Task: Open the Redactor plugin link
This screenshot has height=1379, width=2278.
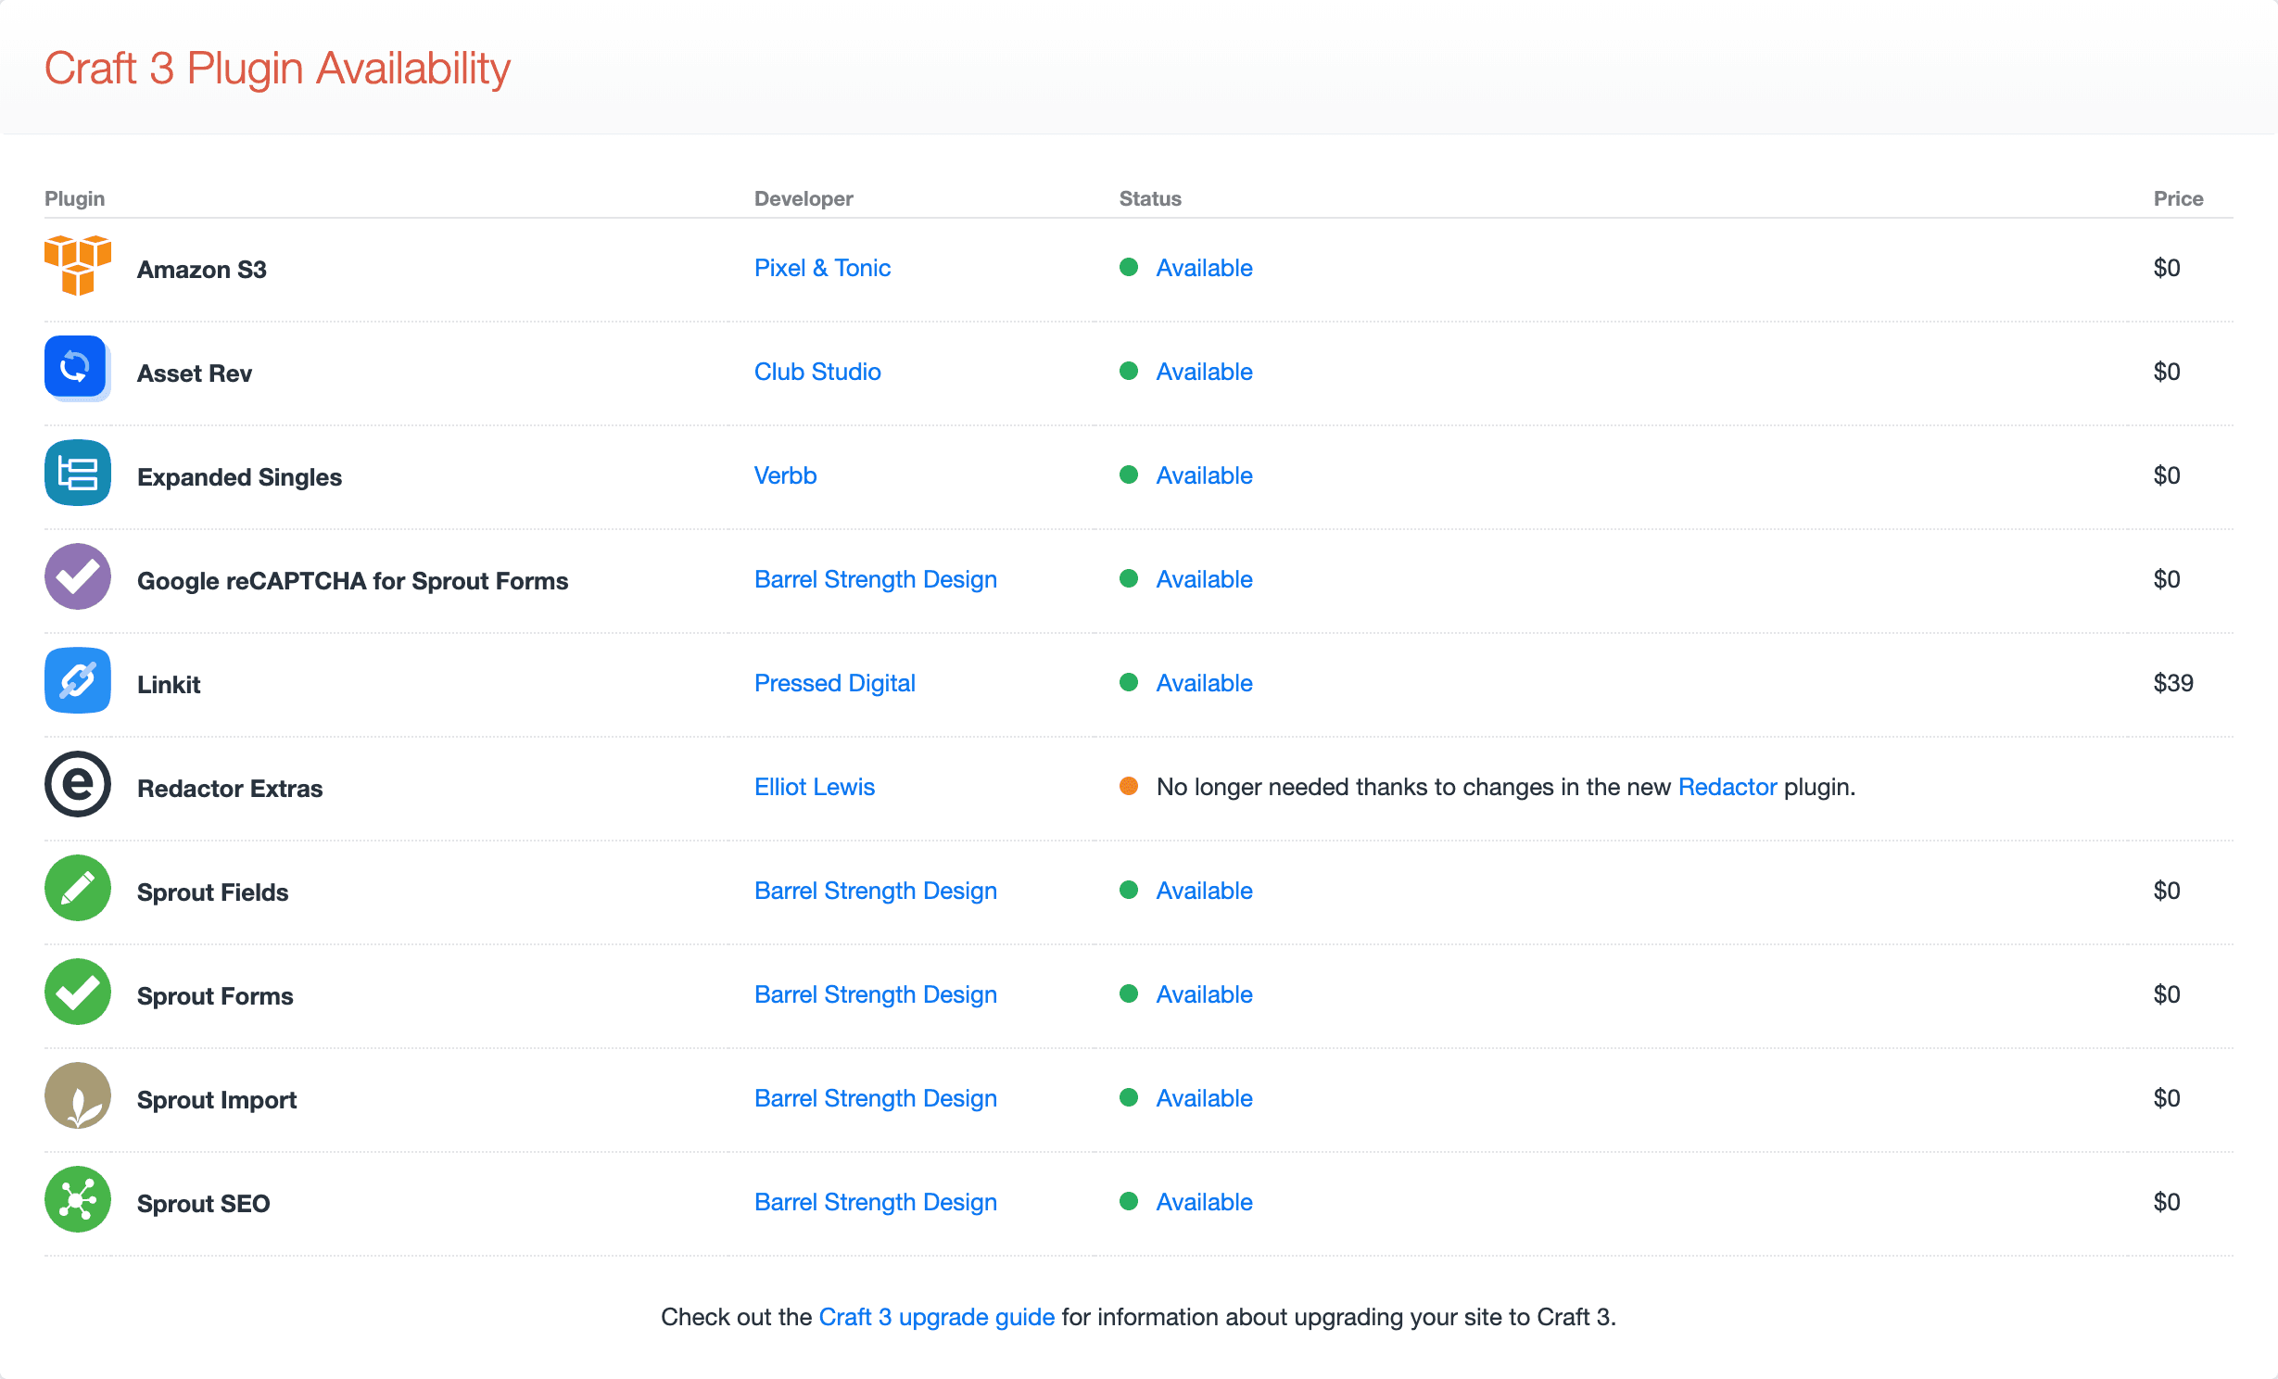Action: click(x=1727, y=787)
